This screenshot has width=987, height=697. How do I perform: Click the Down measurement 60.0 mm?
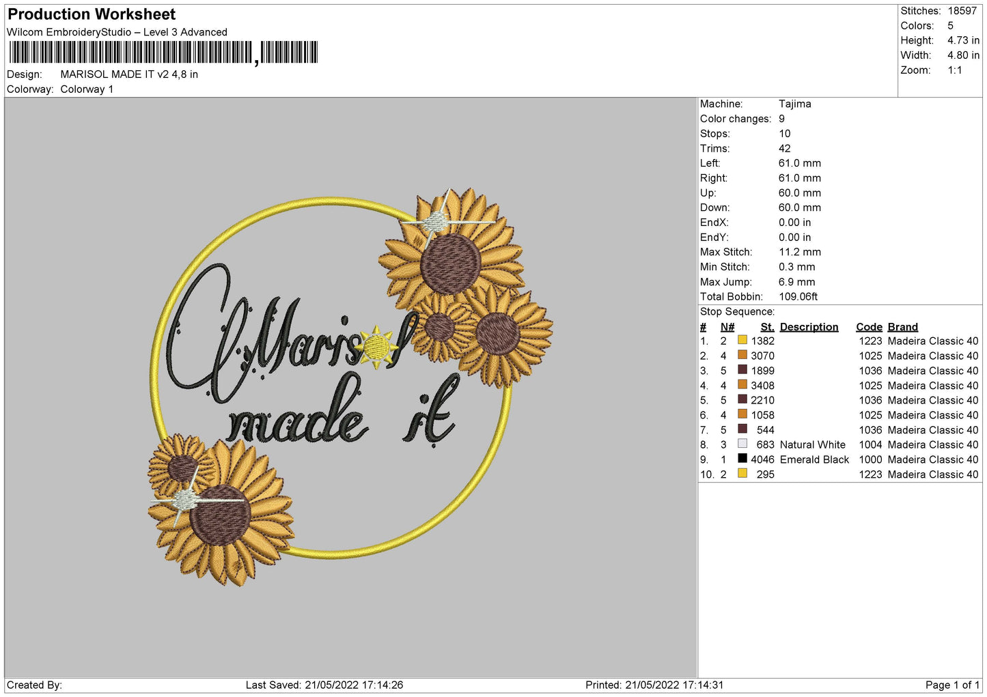coord(800,208)
